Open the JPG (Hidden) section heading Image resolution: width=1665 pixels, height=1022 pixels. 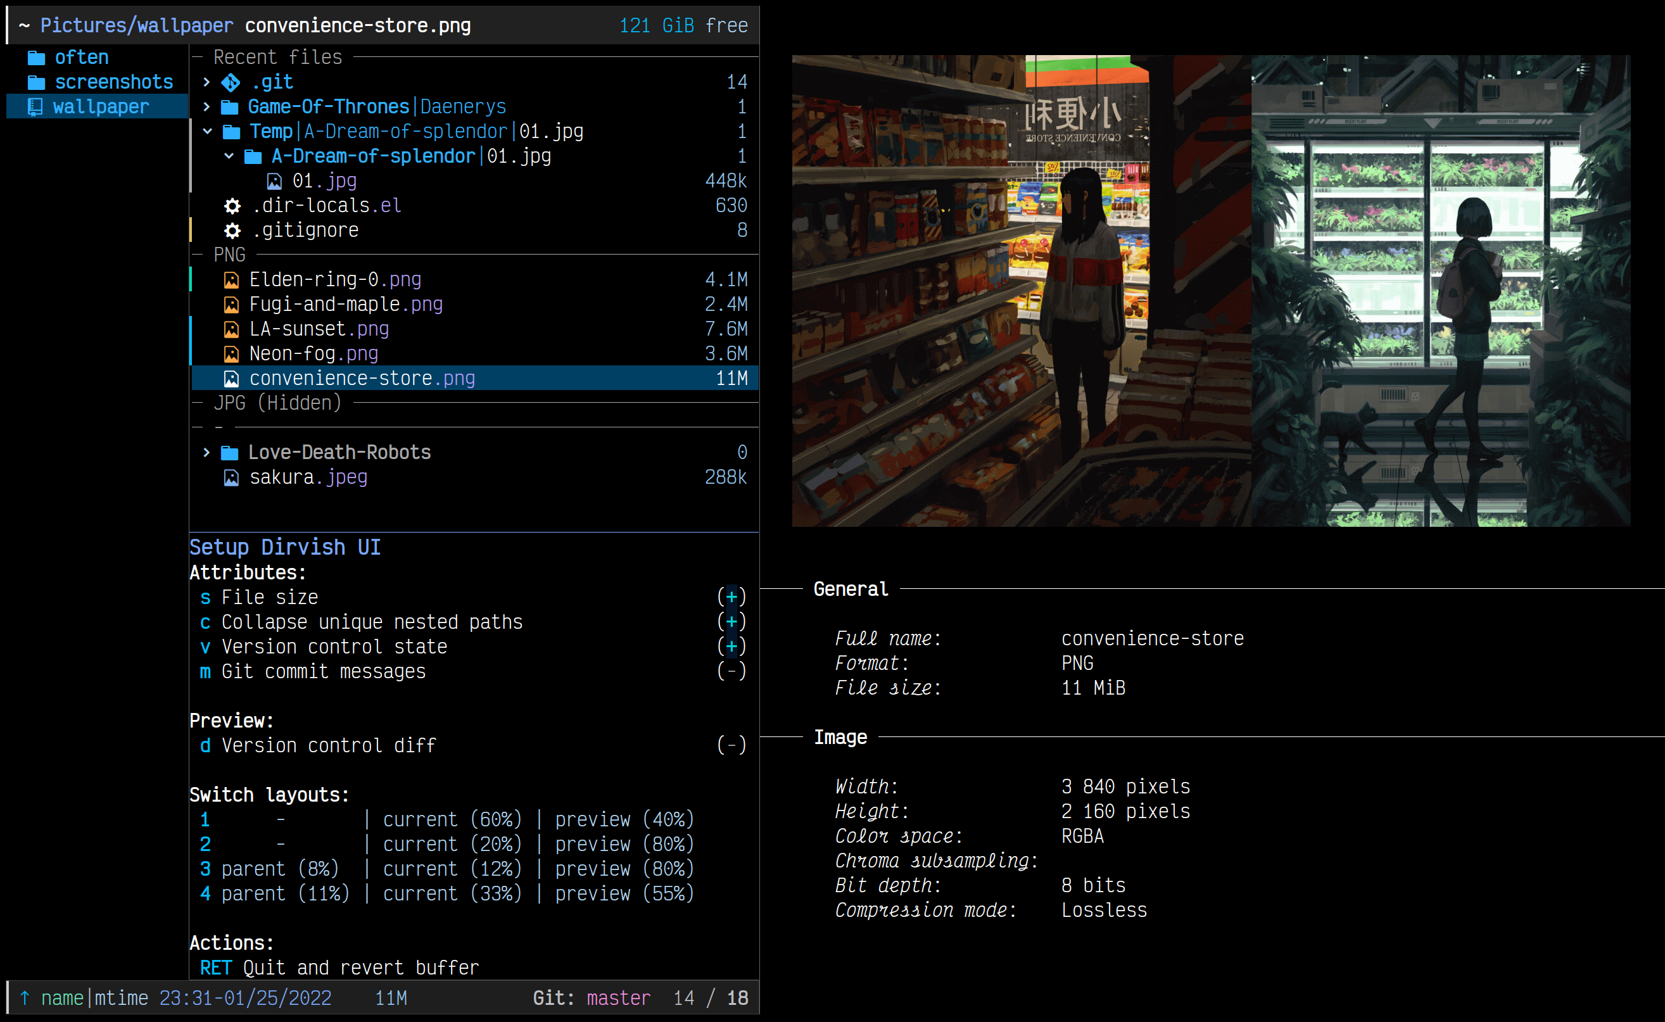(x=277, y=403)
